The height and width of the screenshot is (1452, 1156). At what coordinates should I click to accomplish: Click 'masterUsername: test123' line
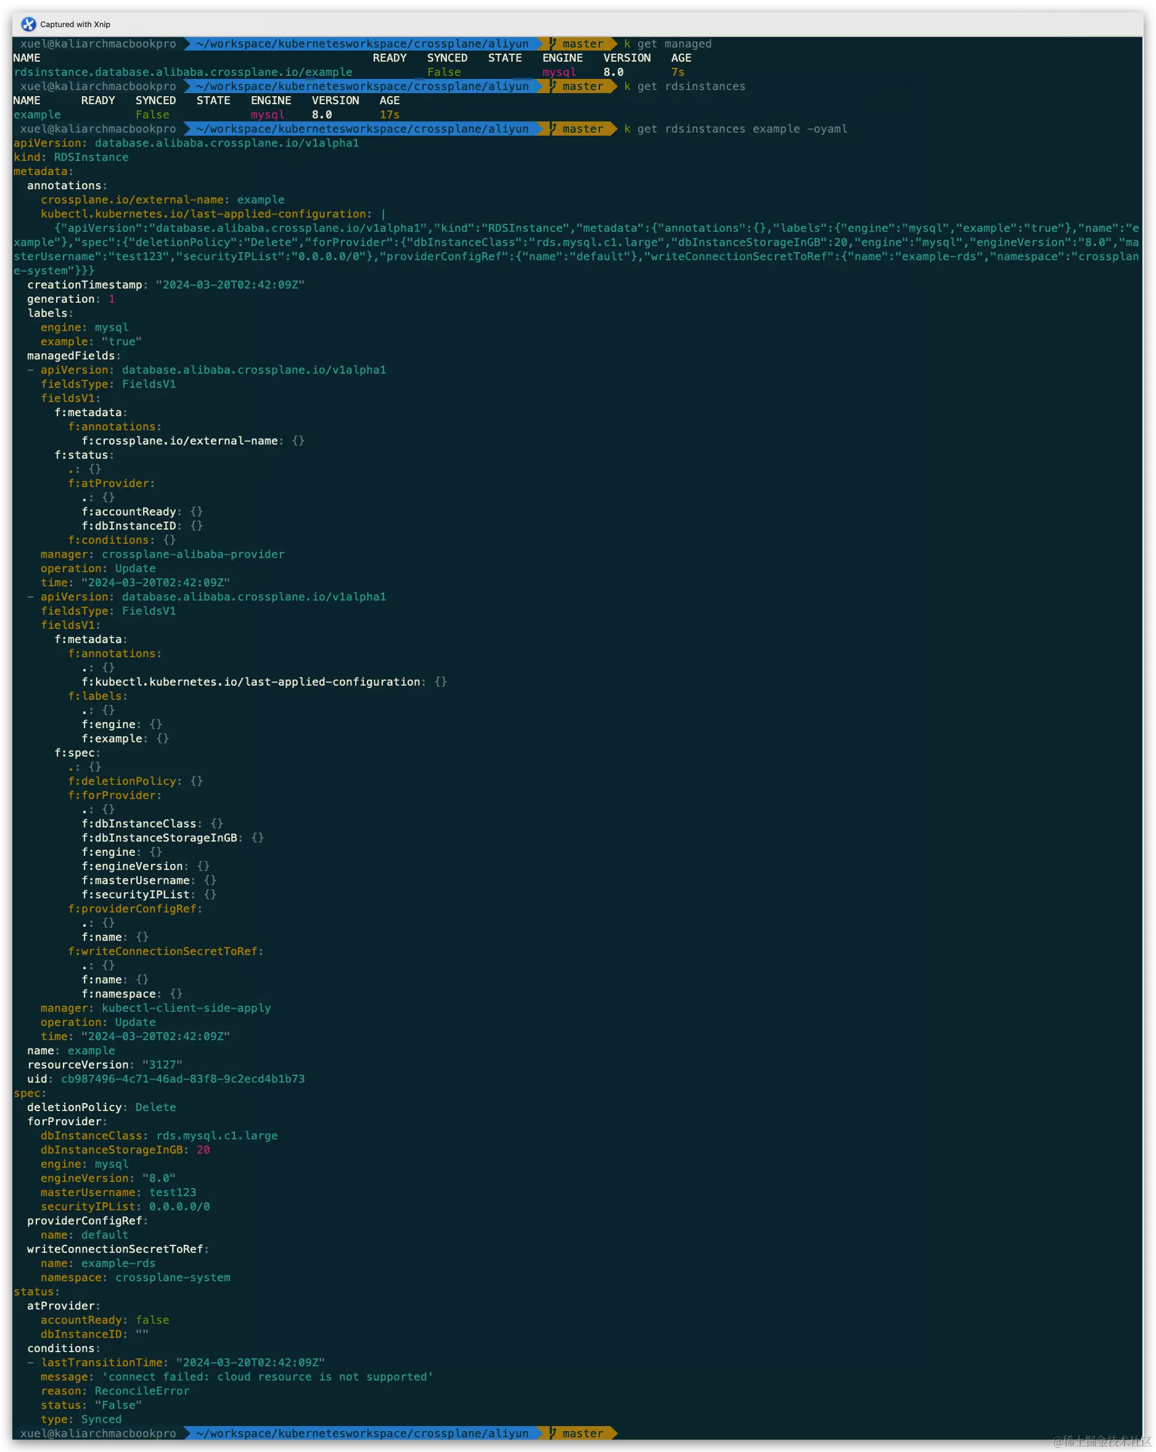[x=118, y=1191]
